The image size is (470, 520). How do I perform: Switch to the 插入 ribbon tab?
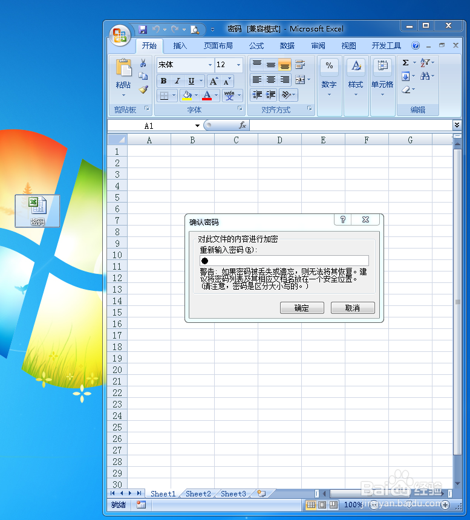pos(180,46)
